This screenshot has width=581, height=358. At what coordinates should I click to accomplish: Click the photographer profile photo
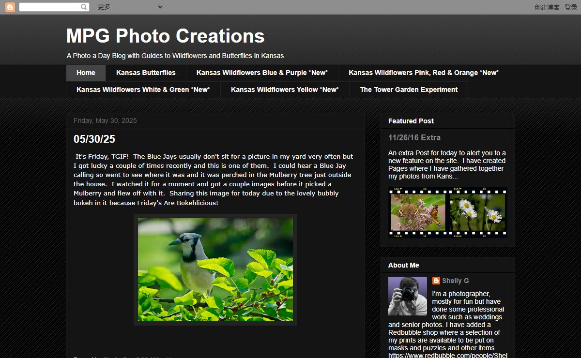[408, 296]
